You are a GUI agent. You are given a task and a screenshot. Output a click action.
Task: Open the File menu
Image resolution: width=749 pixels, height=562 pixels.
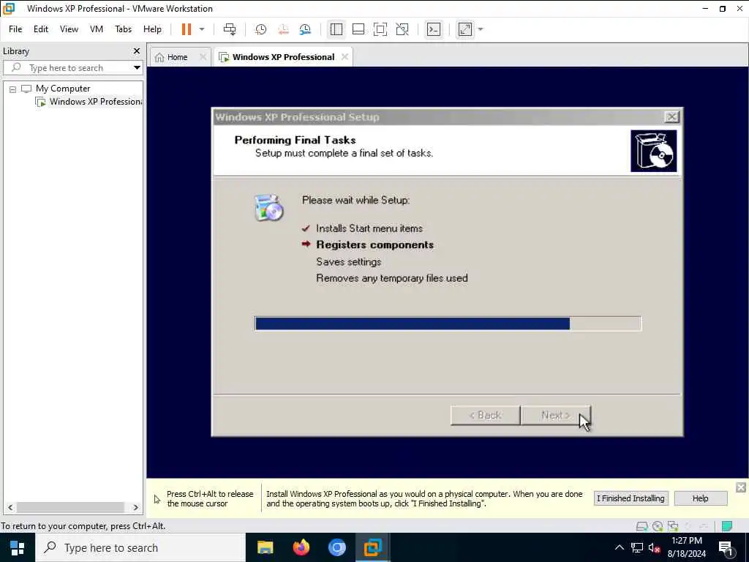(15, 29)
